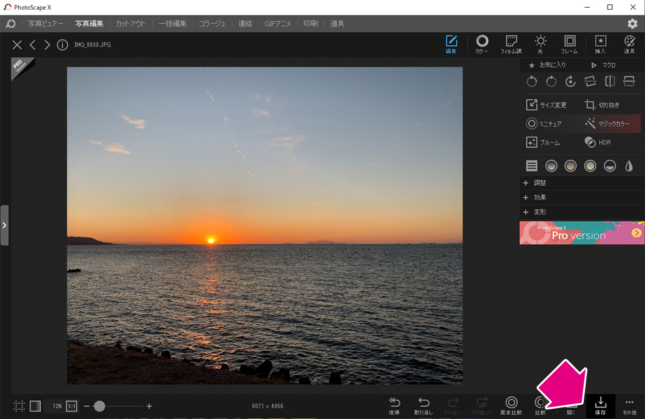Select the 切り抜き crop tool

tap(602, 105)
